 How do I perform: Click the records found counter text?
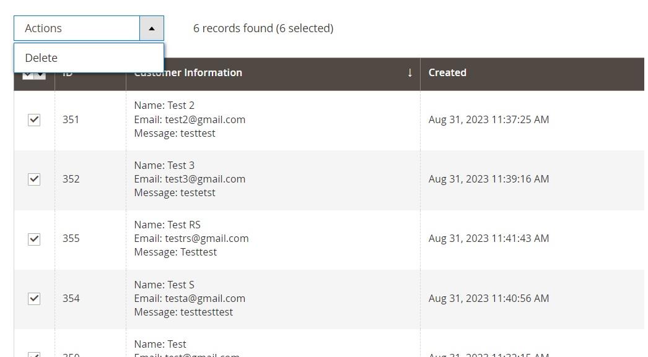click(263, 28)
